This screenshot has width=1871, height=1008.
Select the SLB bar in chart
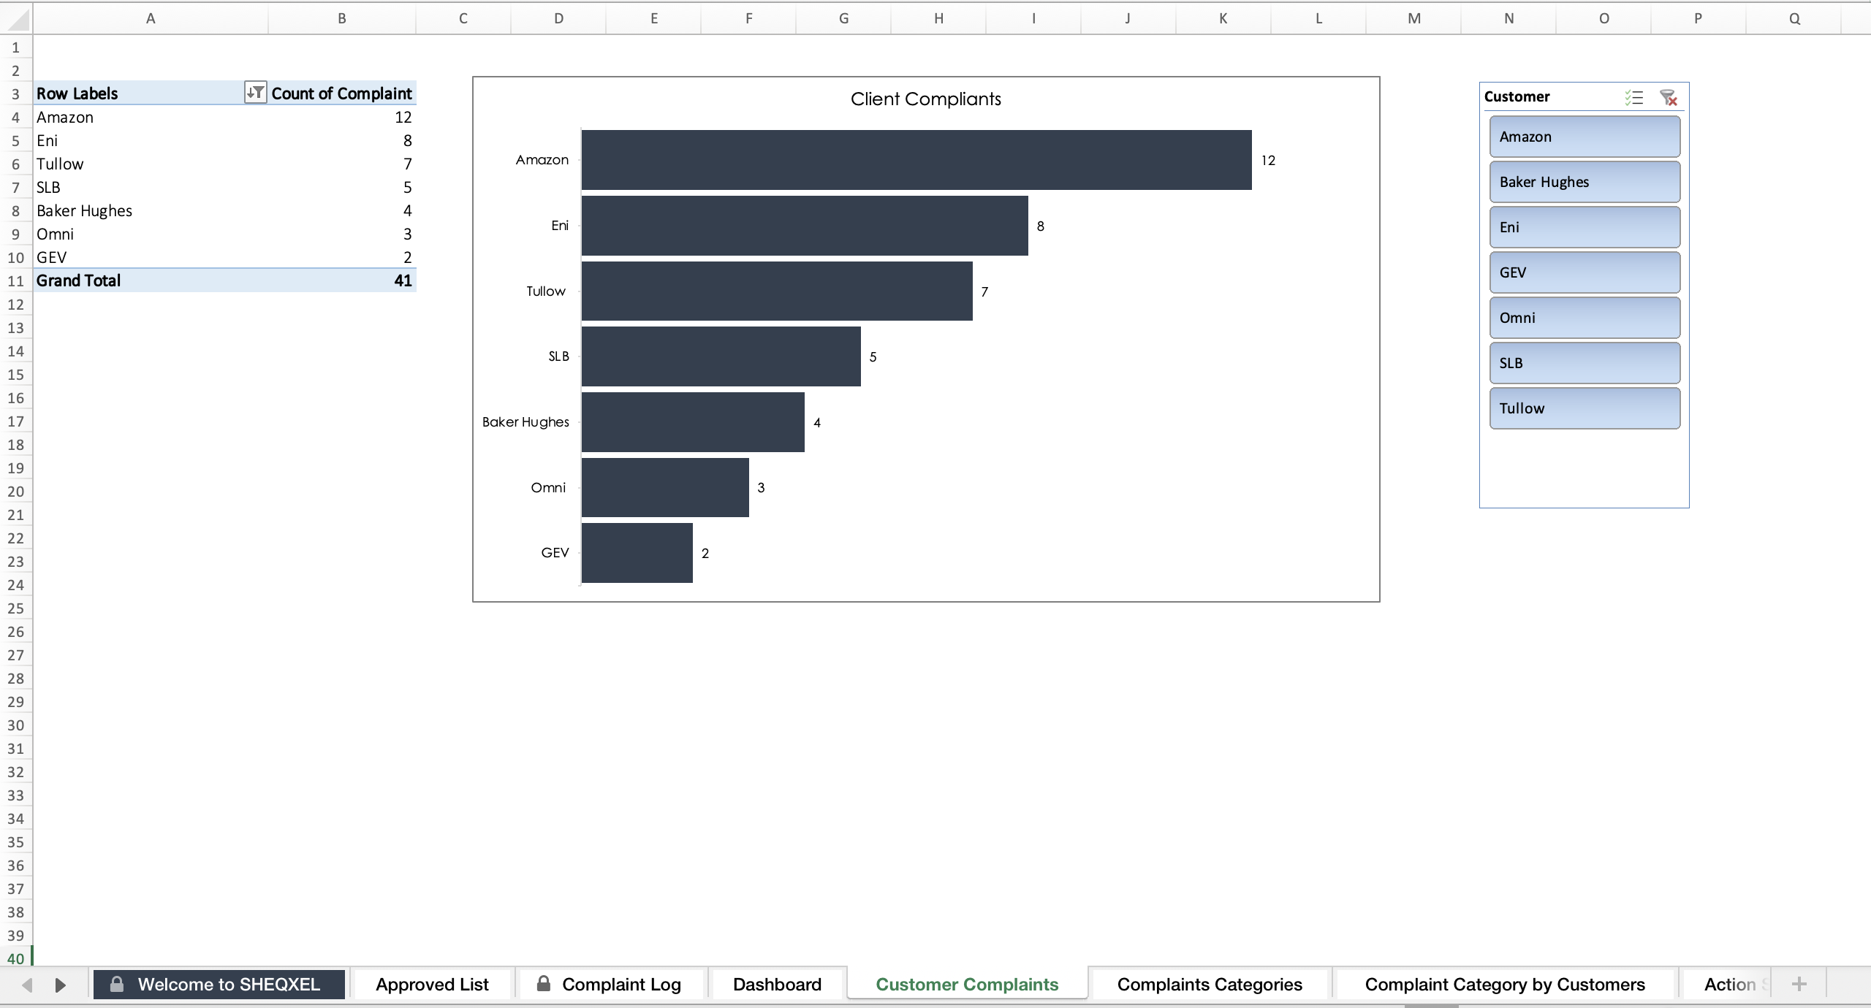721,356
